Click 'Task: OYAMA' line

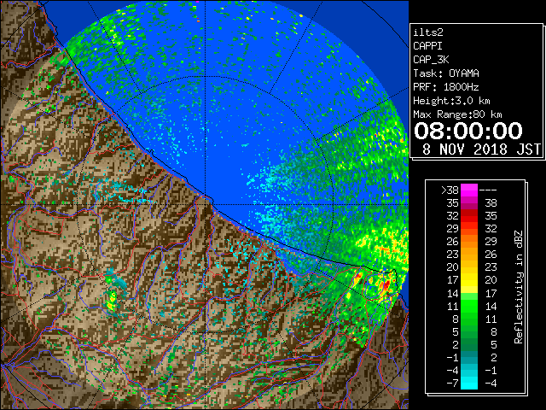pyautogui.click(x=446, y=73)
